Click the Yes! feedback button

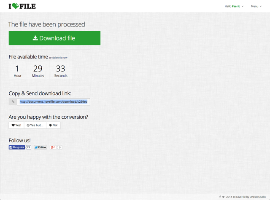pos(16,125)
